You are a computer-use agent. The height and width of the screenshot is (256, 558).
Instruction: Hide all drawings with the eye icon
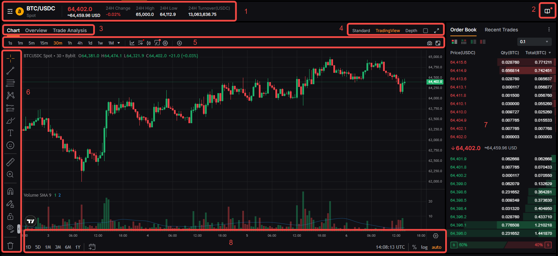(10, 228)
